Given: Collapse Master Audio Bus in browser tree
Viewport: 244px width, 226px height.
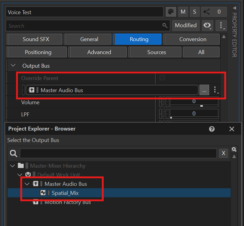Looking at the screenshot, I should click(x=27, y=184).
